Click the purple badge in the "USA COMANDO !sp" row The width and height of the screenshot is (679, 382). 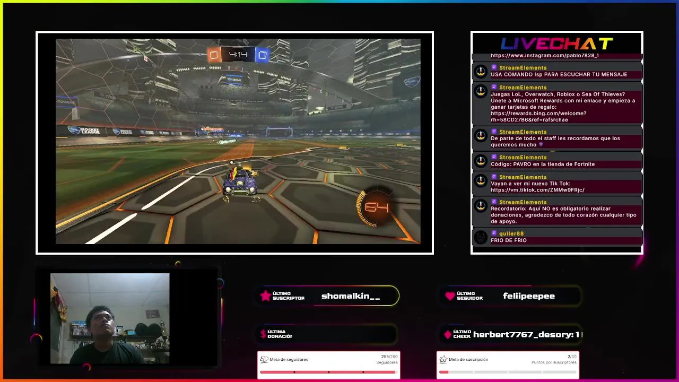pyautogui.click(x=494, y=68)
